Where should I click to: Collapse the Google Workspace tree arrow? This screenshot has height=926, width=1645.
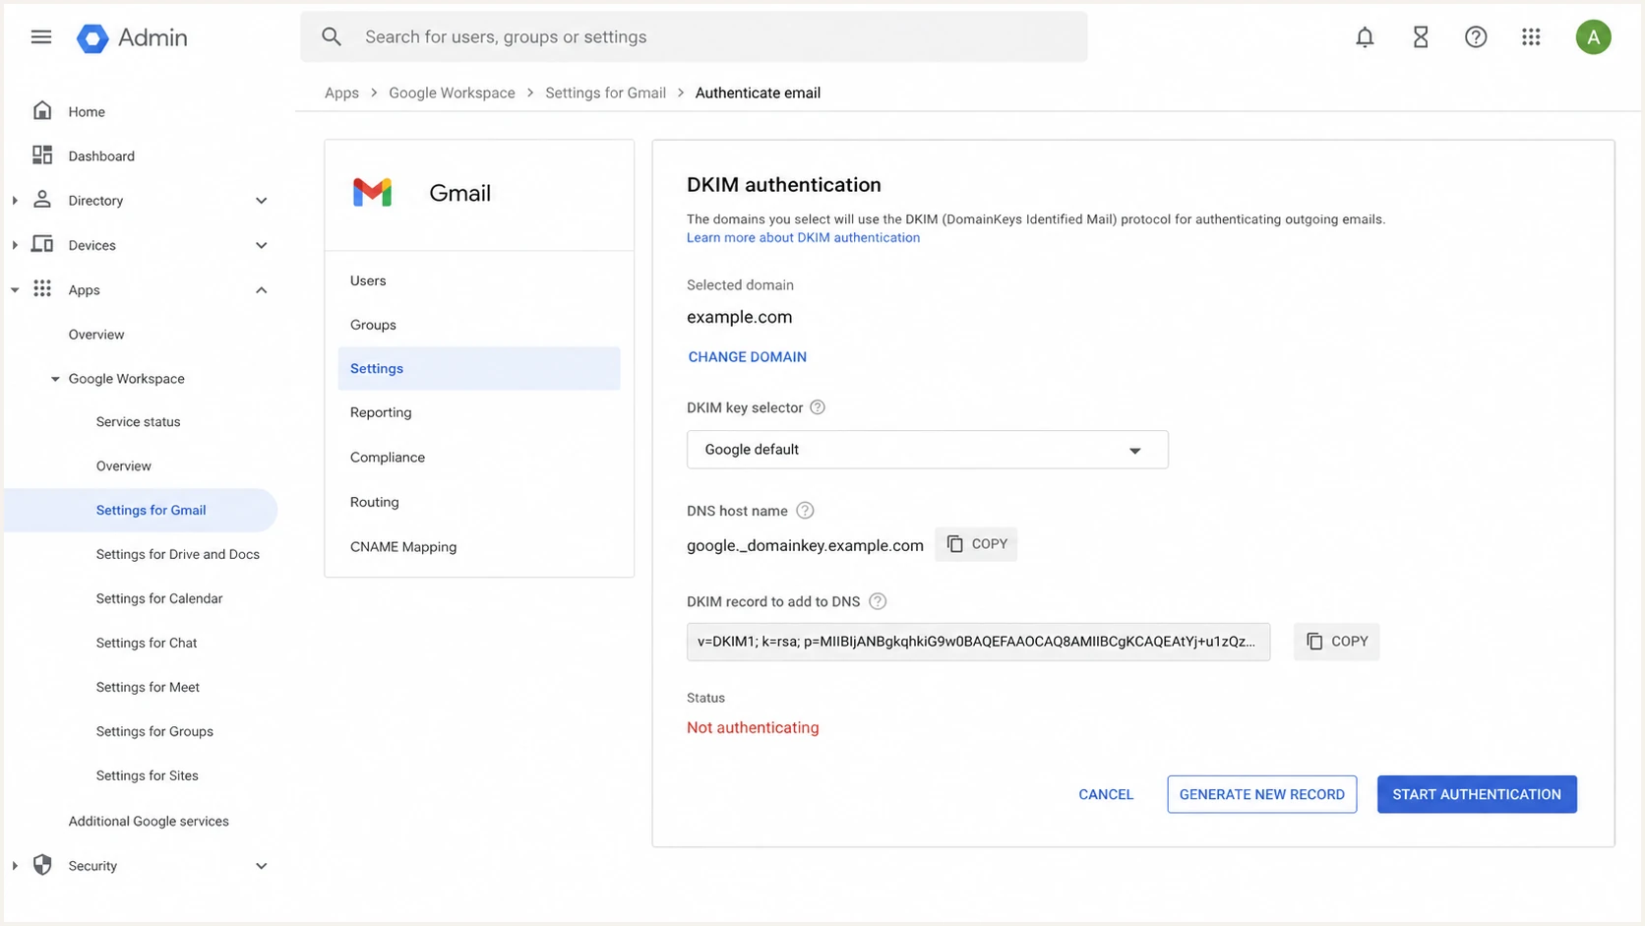click(x=55, y=379)
